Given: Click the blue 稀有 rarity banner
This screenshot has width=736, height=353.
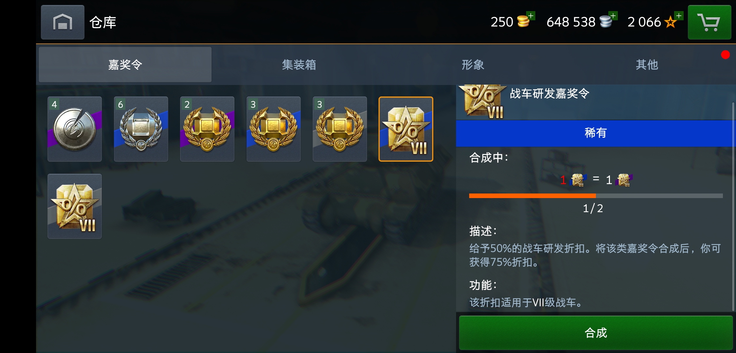Looking at the screenshot, I should click(x=596, y=133).
